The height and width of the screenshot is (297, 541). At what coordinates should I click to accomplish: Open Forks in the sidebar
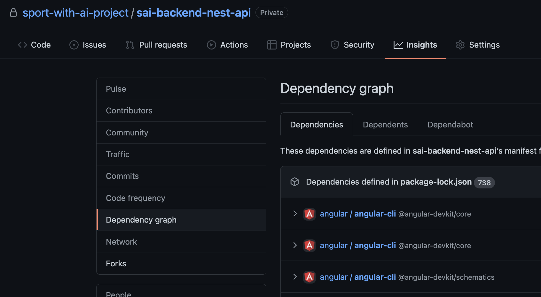point(181,263)
